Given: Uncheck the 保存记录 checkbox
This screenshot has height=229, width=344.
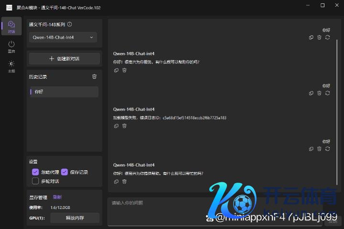Looking at the screenshot, I should [64, 172].
